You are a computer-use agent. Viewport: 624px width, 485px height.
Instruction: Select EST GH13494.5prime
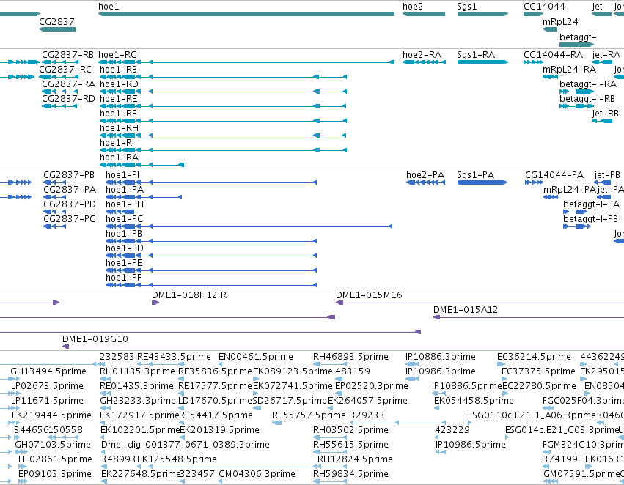click(48, 371)
